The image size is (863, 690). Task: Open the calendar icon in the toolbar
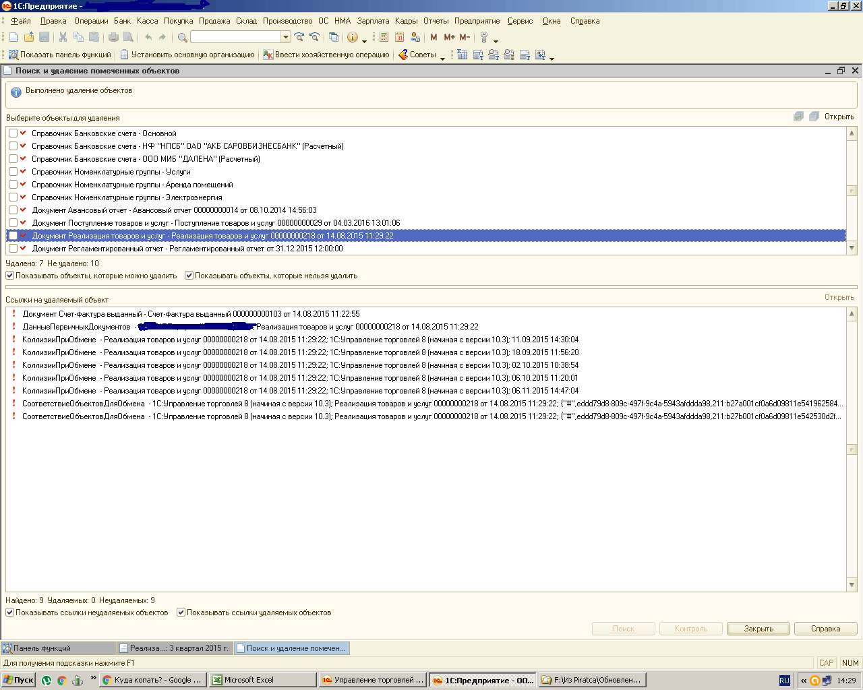click(x=400, y=37)
